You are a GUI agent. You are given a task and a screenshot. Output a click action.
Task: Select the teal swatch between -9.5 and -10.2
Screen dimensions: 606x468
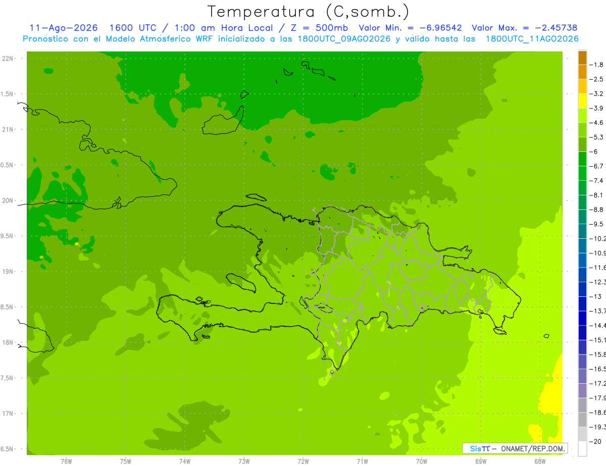(x=582, y=231)
